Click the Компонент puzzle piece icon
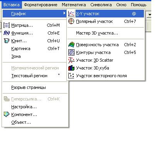Viewport: 164px width, 149px height. 7,114
